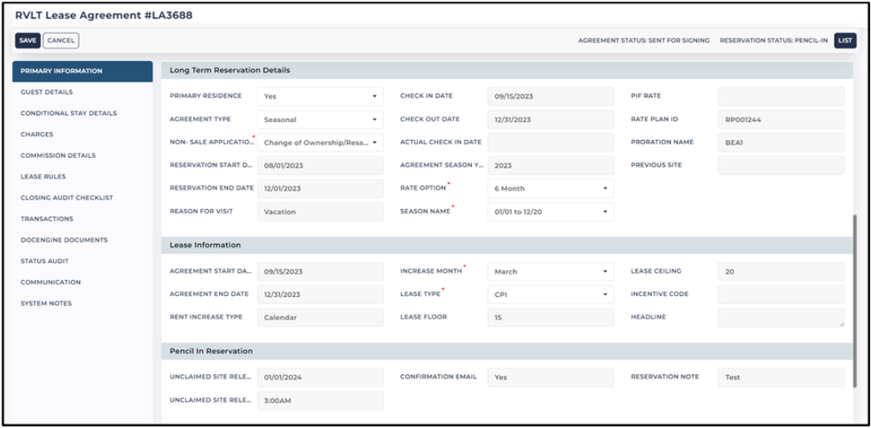Click Lease Ceiling field showing 20

(x=781, y=271)
